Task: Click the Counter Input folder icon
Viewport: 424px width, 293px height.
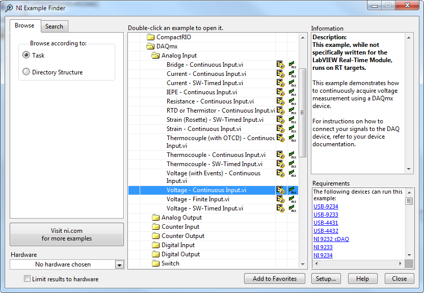Action: pos(156,227)
